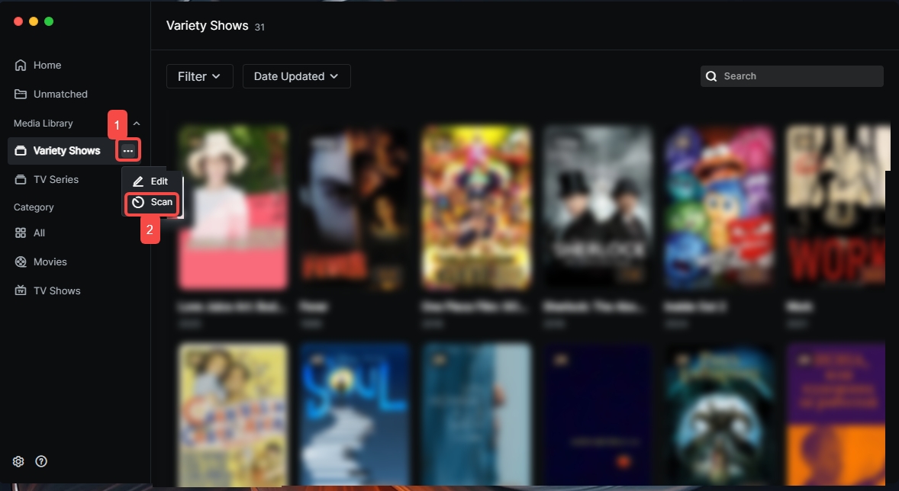899x491 pixels.
Task: Open the Sherlock poster thumbnail
Action: point(598,207)
